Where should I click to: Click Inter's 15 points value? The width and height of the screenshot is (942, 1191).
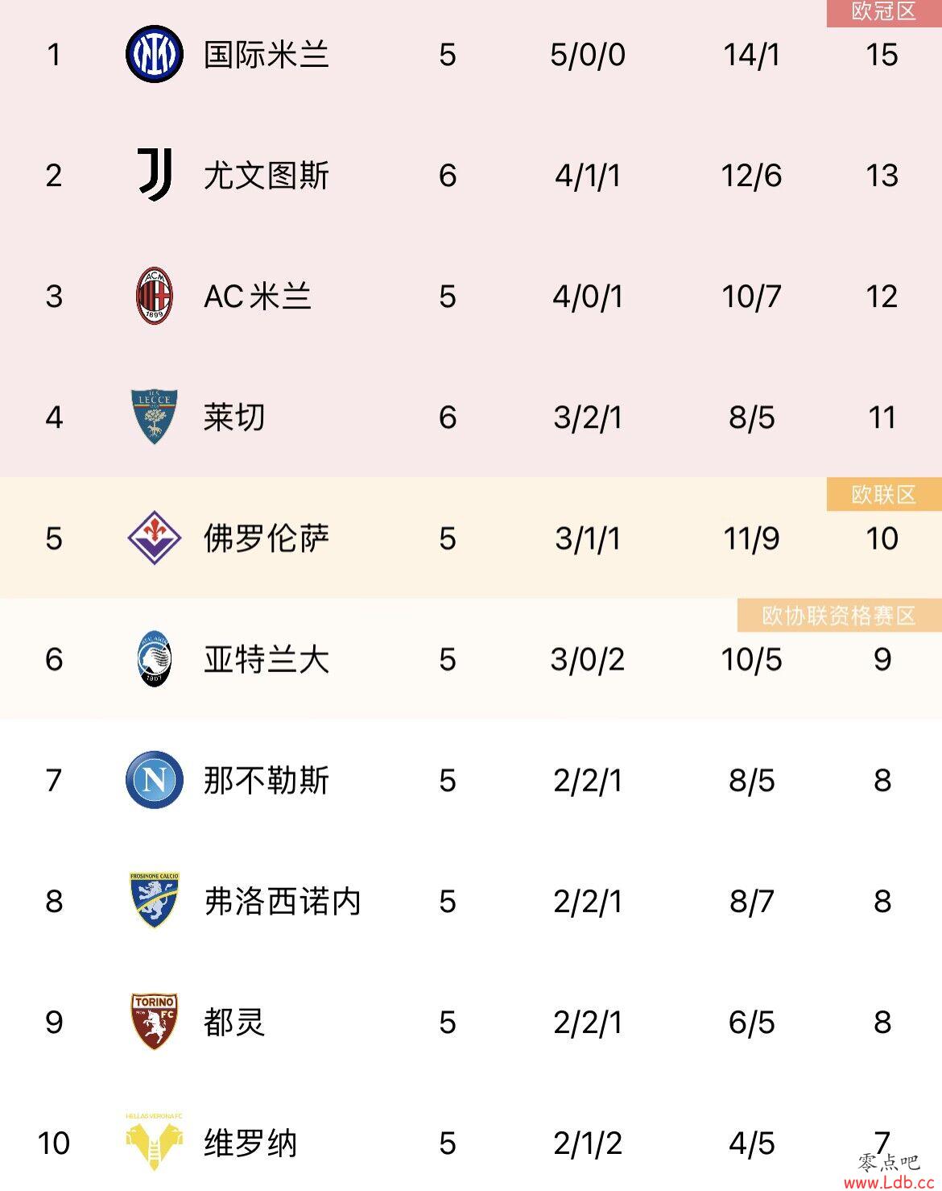[x=882, y=55]
